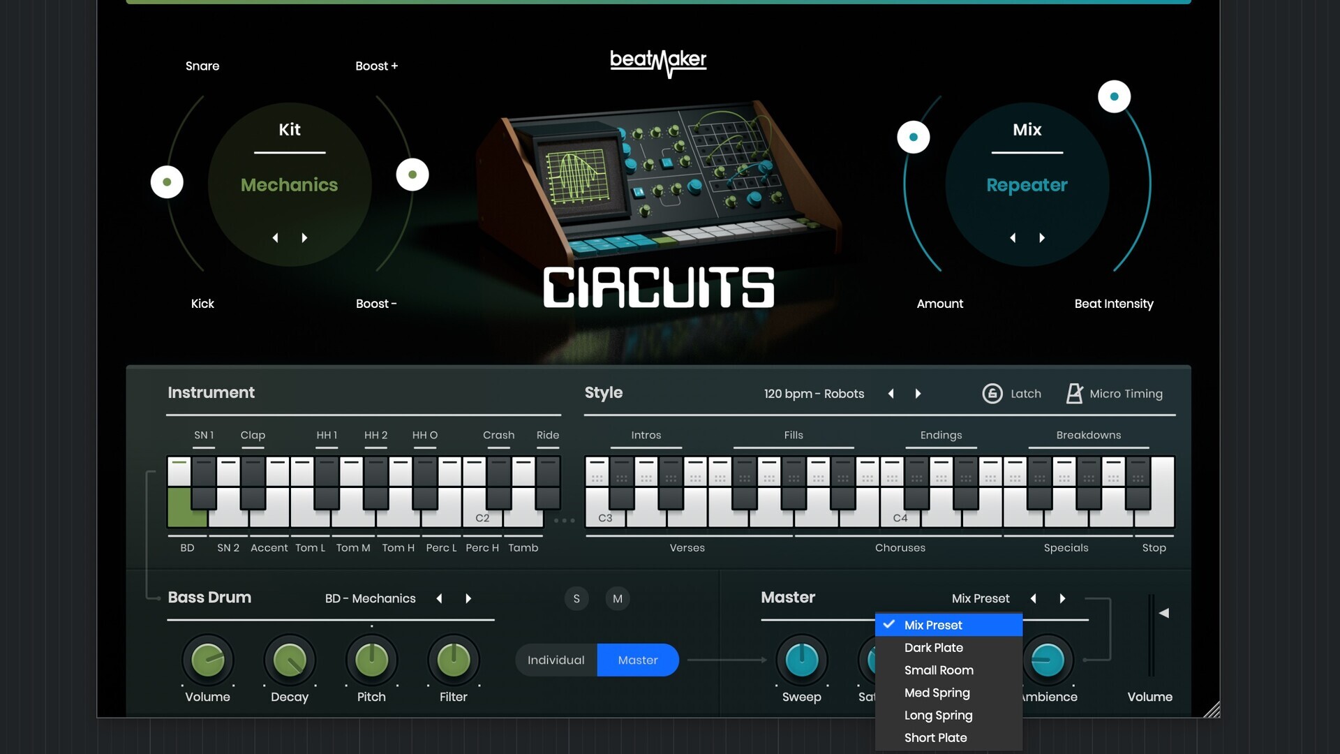Click the Bass Drum Decay knob
The height and width of the screenshot is (754, 1340).
pyautogui.click(x=290, y=660)
